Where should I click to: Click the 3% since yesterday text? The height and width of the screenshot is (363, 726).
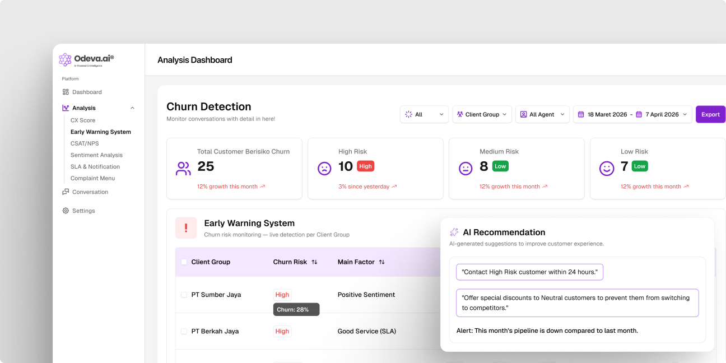pos(364,187)
